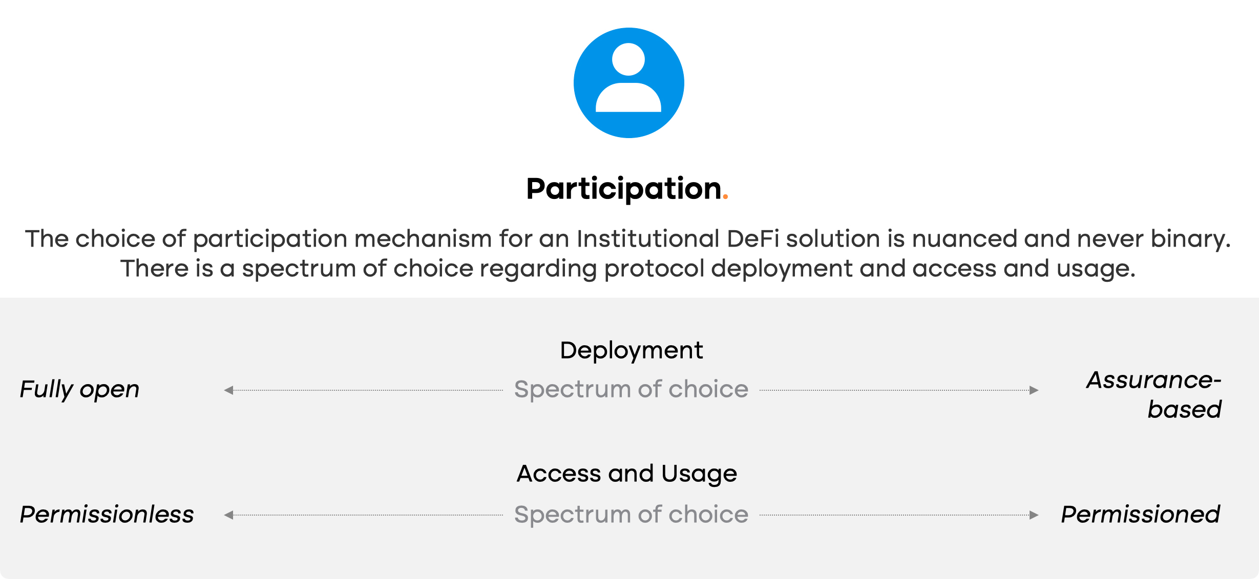Click the white head circle inside profile icon

click(628, 59)
